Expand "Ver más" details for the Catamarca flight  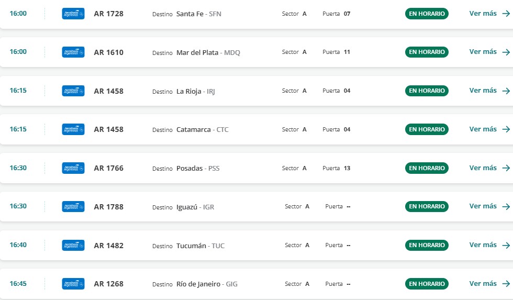click(483, 129)
